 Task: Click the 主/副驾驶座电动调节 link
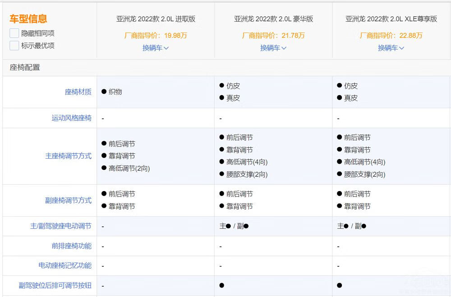61,226
